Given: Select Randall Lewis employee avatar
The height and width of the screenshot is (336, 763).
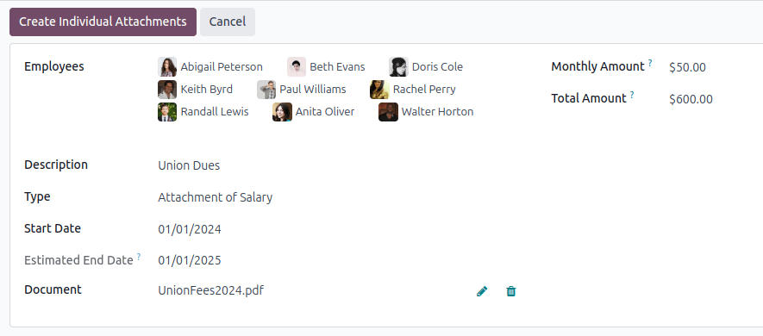Looking at the screenshot, I should (167, 112).
